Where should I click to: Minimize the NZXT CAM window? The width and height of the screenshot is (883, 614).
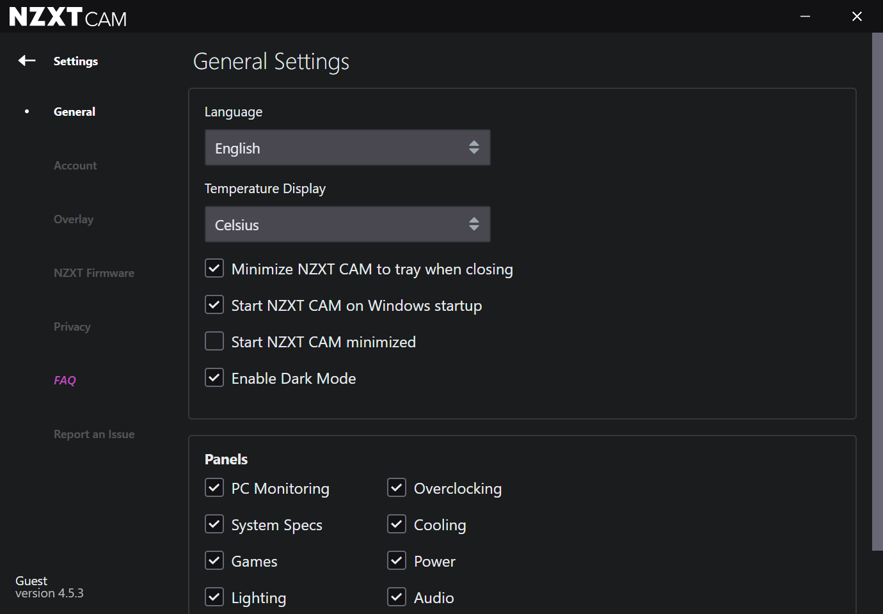(805, 17)
